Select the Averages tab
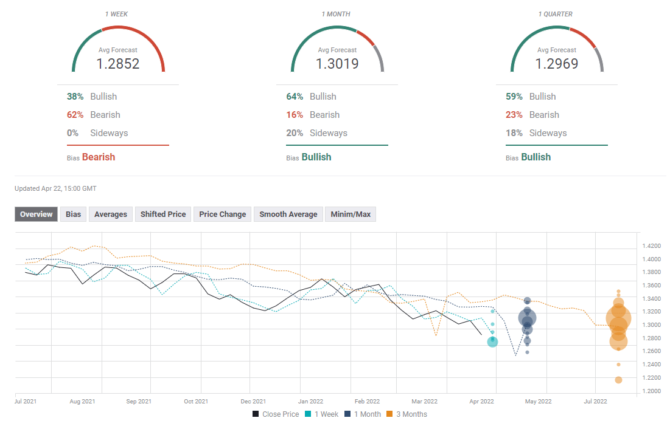 111,214
